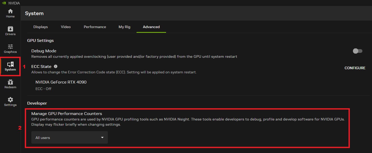Expand the All users dropdown
372x153 pixels.
[69, 138]
